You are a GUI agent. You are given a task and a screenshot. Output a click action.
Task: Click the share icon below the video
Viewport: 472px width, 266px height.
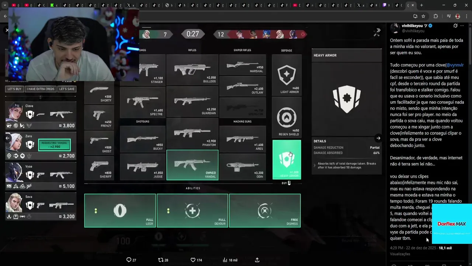pos(257,260)
